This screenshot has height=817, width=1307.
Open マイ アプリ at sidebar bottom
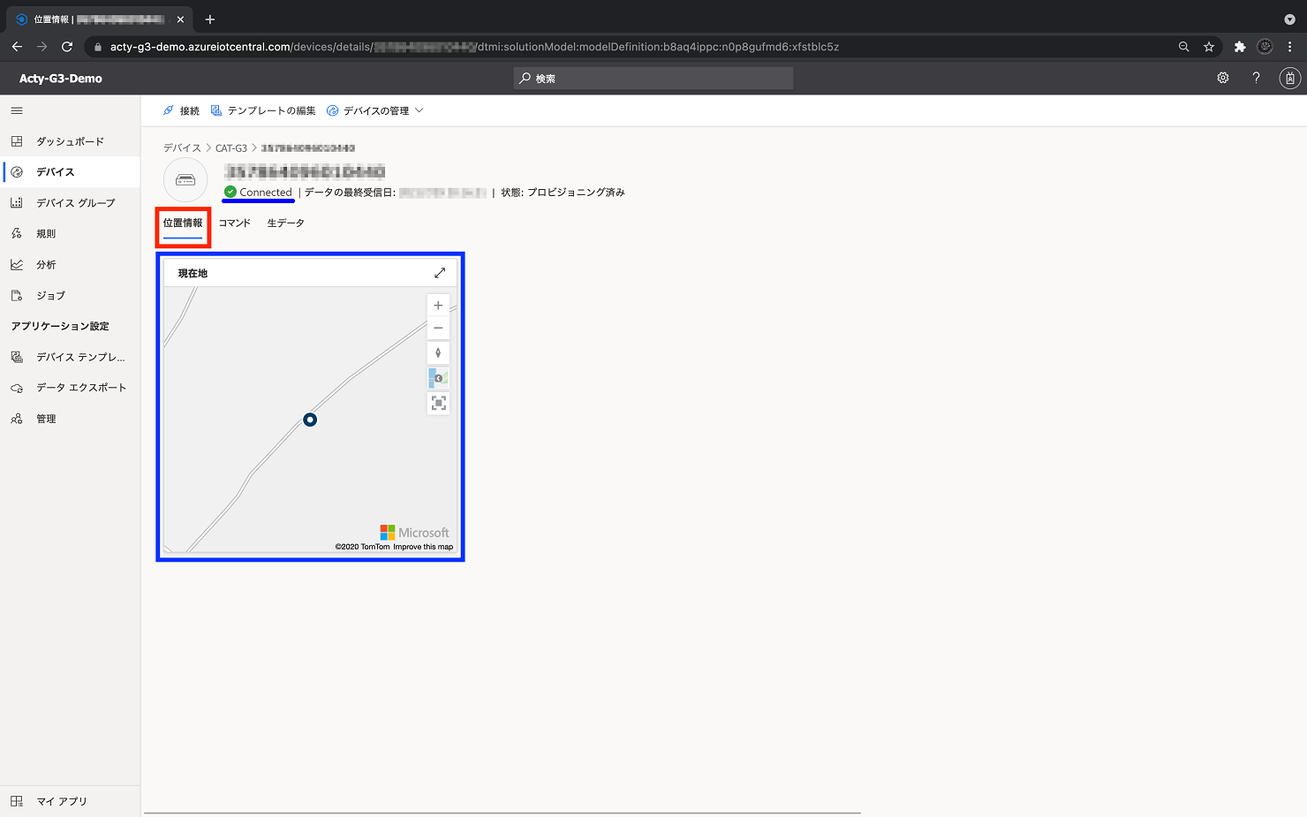tap(70, 801)
